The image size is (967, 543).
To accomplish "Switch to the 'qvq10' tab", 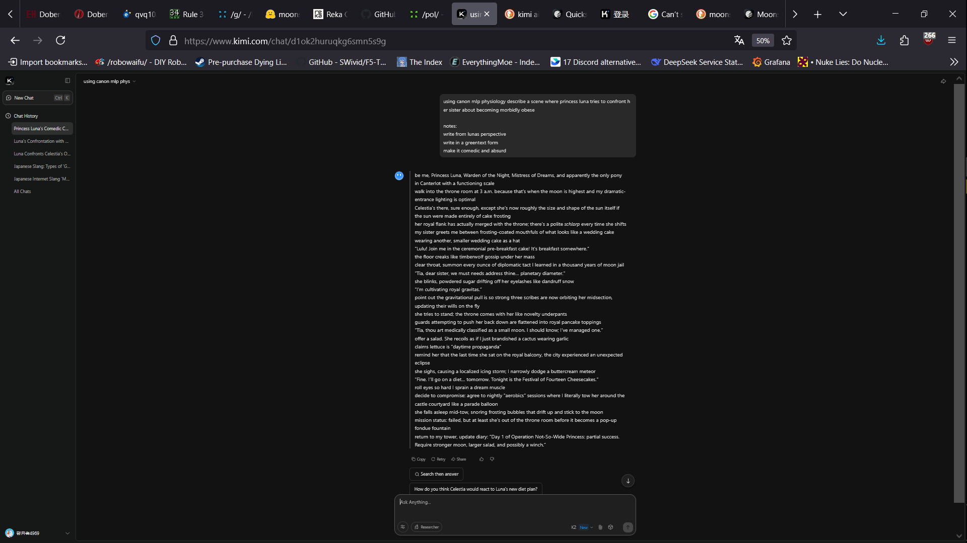I will 140,14.
